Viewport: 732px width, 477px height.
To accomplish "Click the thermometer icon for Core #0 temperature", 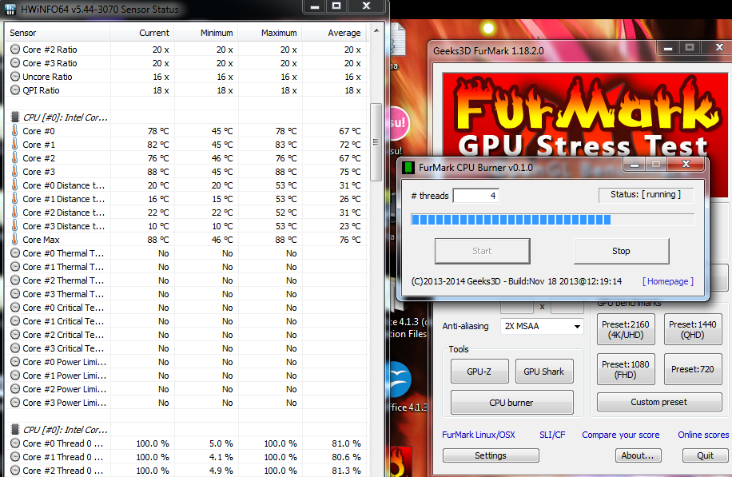I will [15, 131].
